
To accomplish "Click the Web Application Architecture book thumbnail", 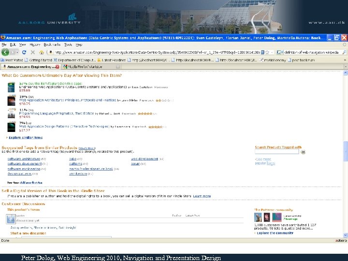I will tap(12, 101).
